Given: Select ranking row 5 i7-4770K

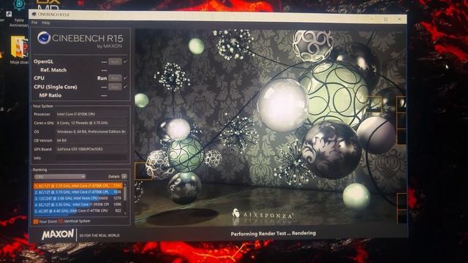Looking at the screenshot, I should coord(78,211).
